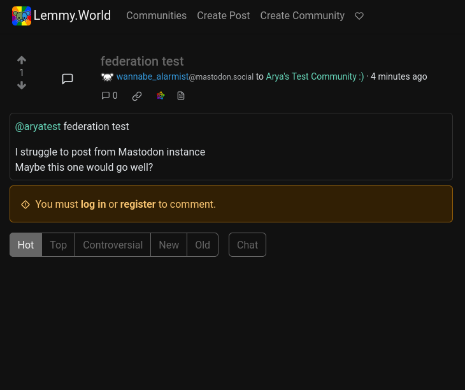Open the Communities menu item
Screen dimensions: 465x390
[x=156, y=15]
